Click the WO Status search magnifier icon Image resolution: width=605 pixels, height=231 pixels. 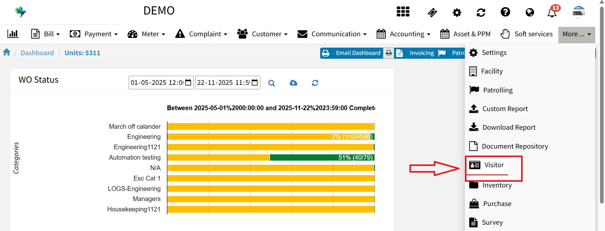pyautogui.click(x=271, y=83)
